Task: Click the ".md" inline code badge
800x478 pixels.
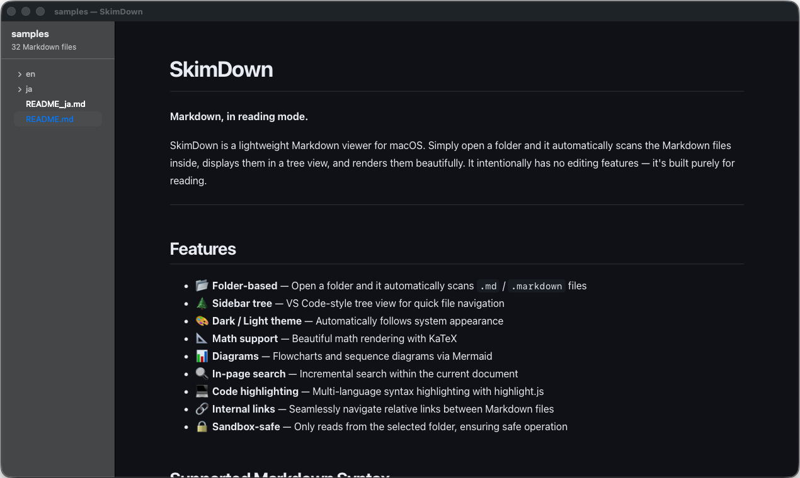Action: pos(488,286)
